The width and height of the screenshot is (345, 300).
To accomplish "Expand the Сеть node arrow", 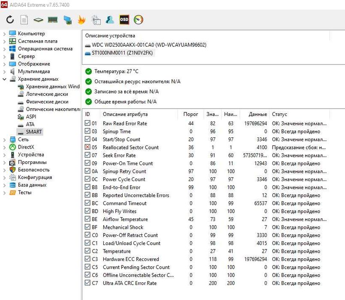I will pyautogui.click(x=4, y=139).
